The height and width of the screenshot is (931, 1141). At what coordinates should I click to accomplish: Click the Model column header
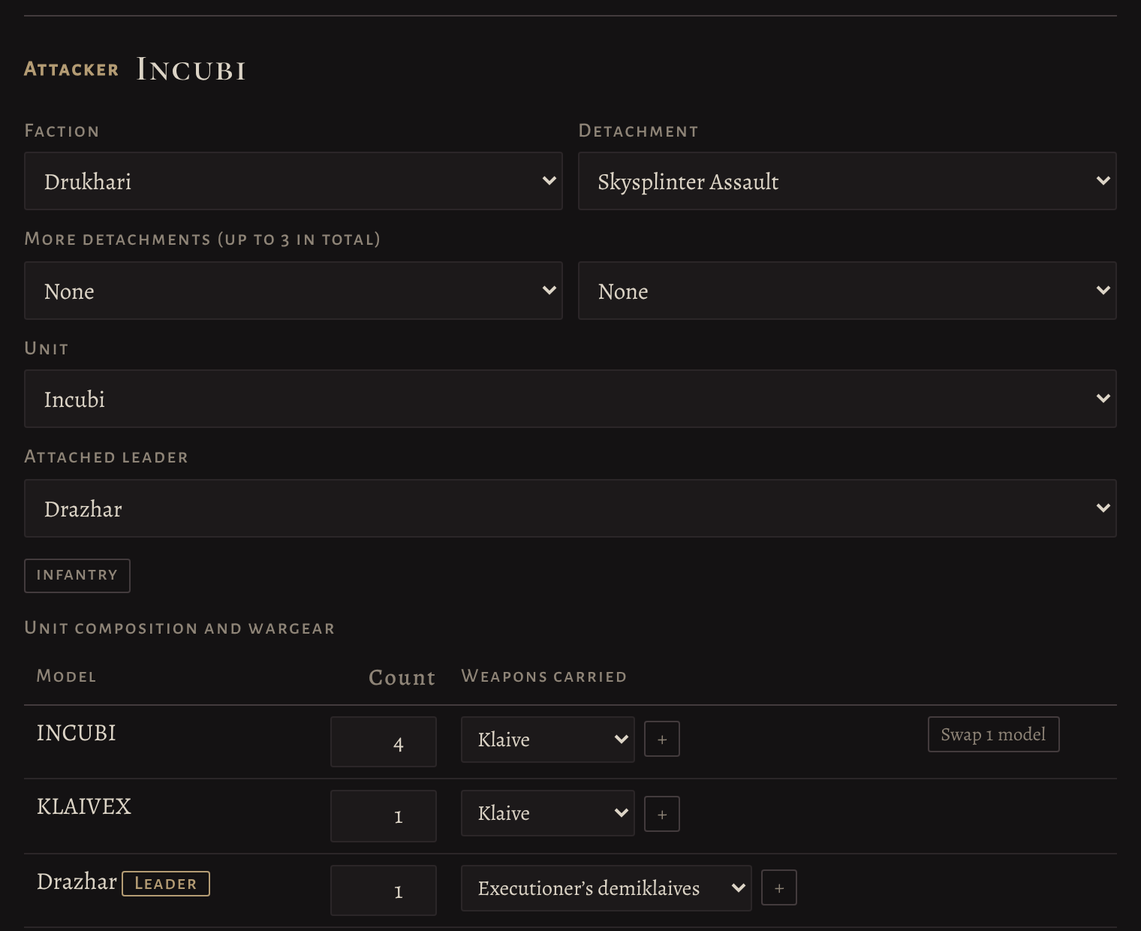pos(67,676)
